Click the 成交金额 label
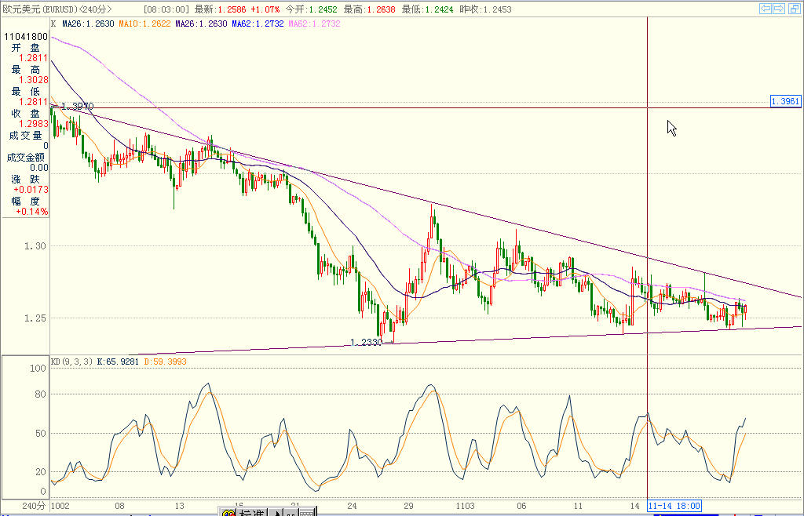This screenshot has width=804, height=516. pyautogui.click(x=26, y=157)
